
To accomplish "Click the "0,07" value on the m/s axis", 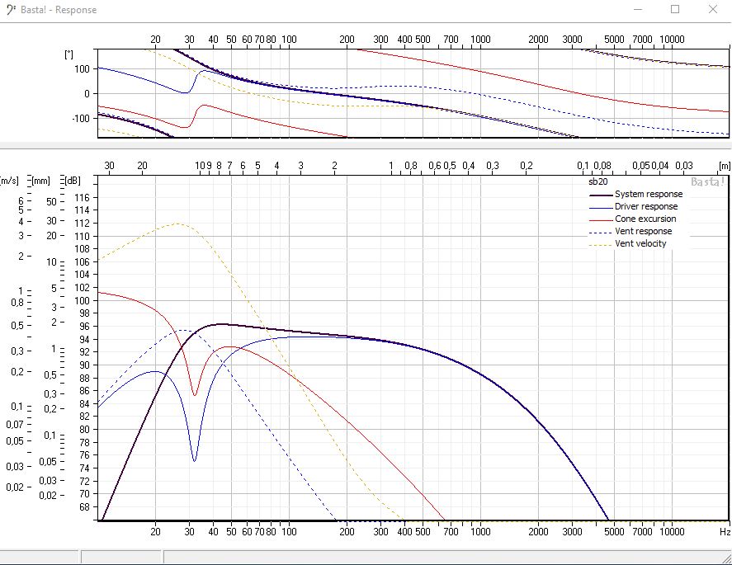I will click(15, 424).
